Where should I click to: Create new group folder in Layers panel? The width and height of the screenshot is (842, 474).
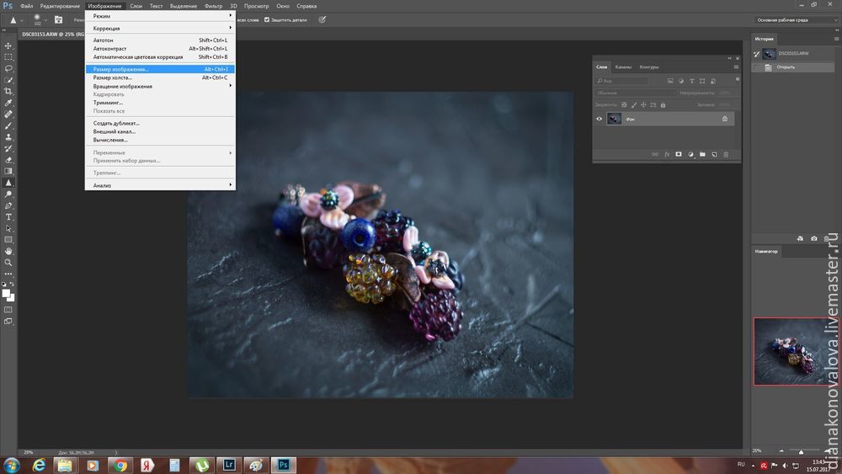702,155
